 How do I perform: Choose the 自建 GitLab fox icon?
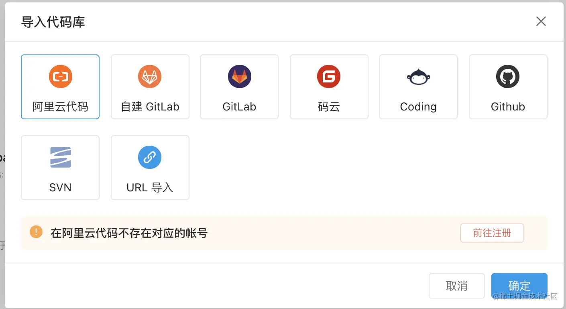pyautogui.click(x=150, y=76)
